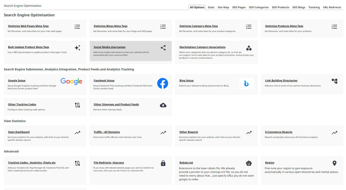Click the robot icon beside Robots.txt

click(x=249, y=163)
